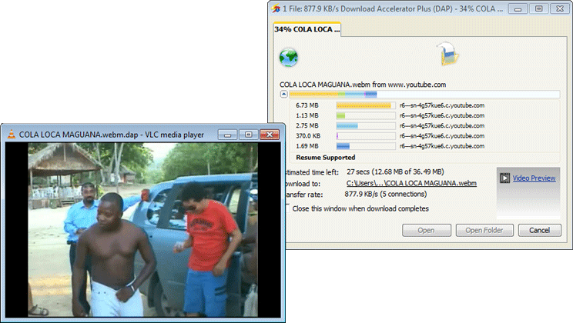Image resolution: width=573 pixels, height=323 pixels.
Task: Click the VLC cone icon in title bar
Action: tap(12, 135)
